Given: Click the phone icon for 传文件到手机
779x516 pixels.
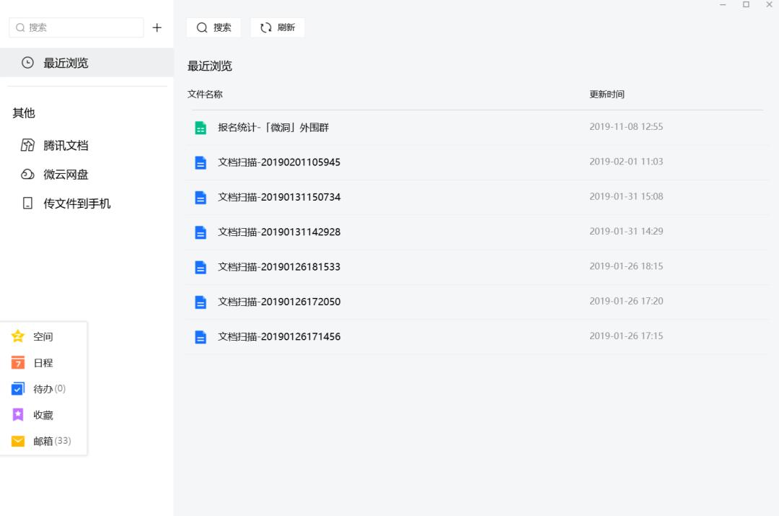Looking at the screenshot, I should tap(28, 204).
